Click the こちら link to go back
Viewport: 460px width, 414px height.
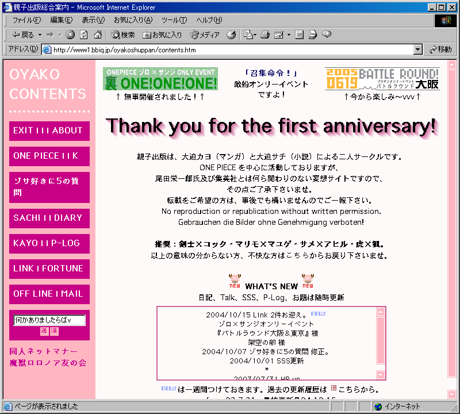297,255
